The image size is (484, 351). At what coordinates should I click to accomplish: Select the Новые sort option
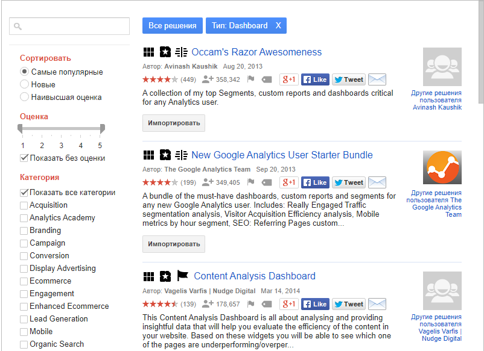[x=24, y=84]
